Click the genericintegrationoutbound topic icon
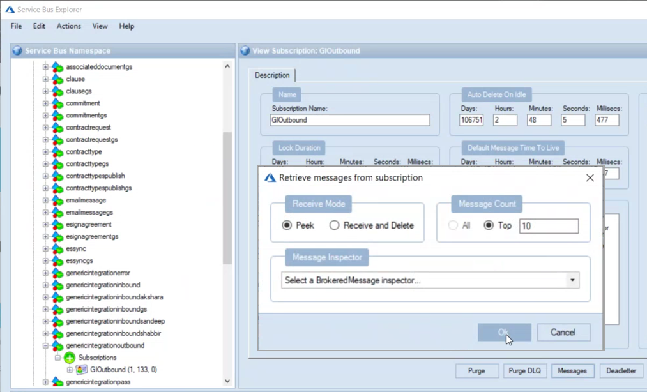 coord(57,345)
